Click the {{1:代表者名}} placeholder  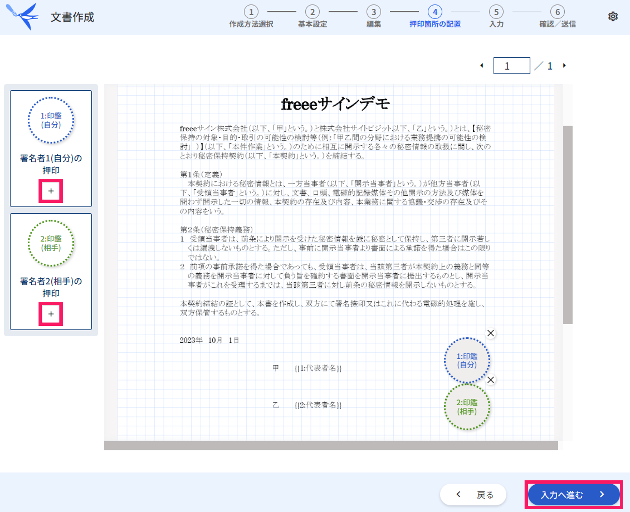click(318, 368)
